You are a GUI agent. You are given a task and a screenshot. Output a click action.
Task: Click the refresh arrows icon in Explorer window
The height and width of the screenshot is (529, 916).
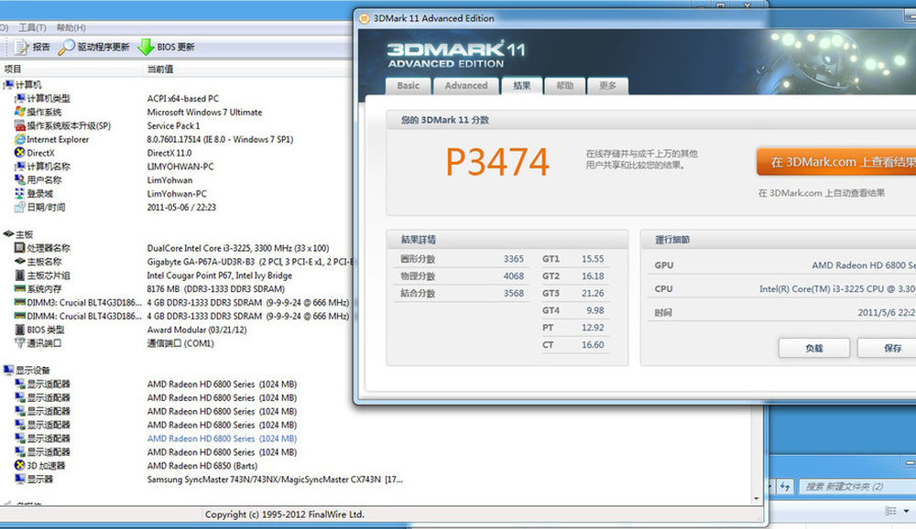point(785,486)
